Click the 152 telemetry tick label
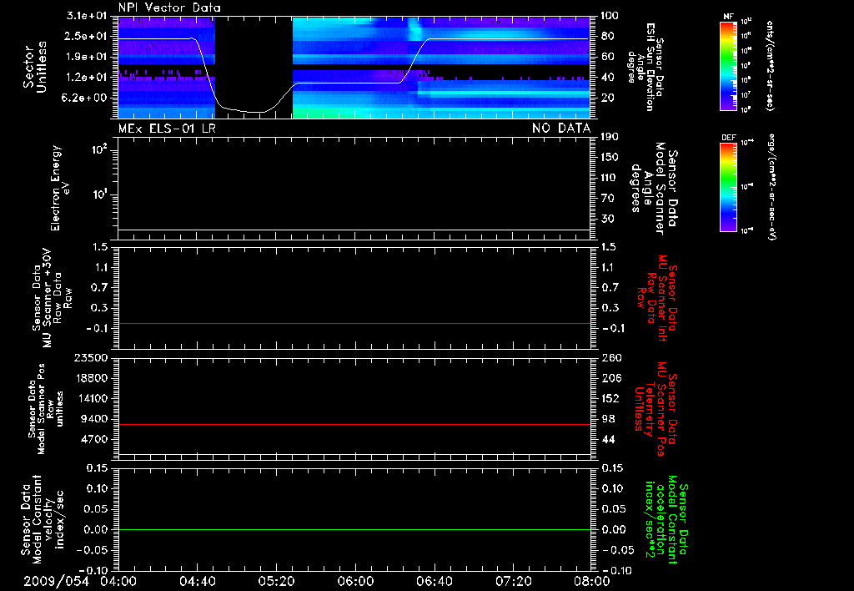The image size is (854, 591). pos(610,398)
